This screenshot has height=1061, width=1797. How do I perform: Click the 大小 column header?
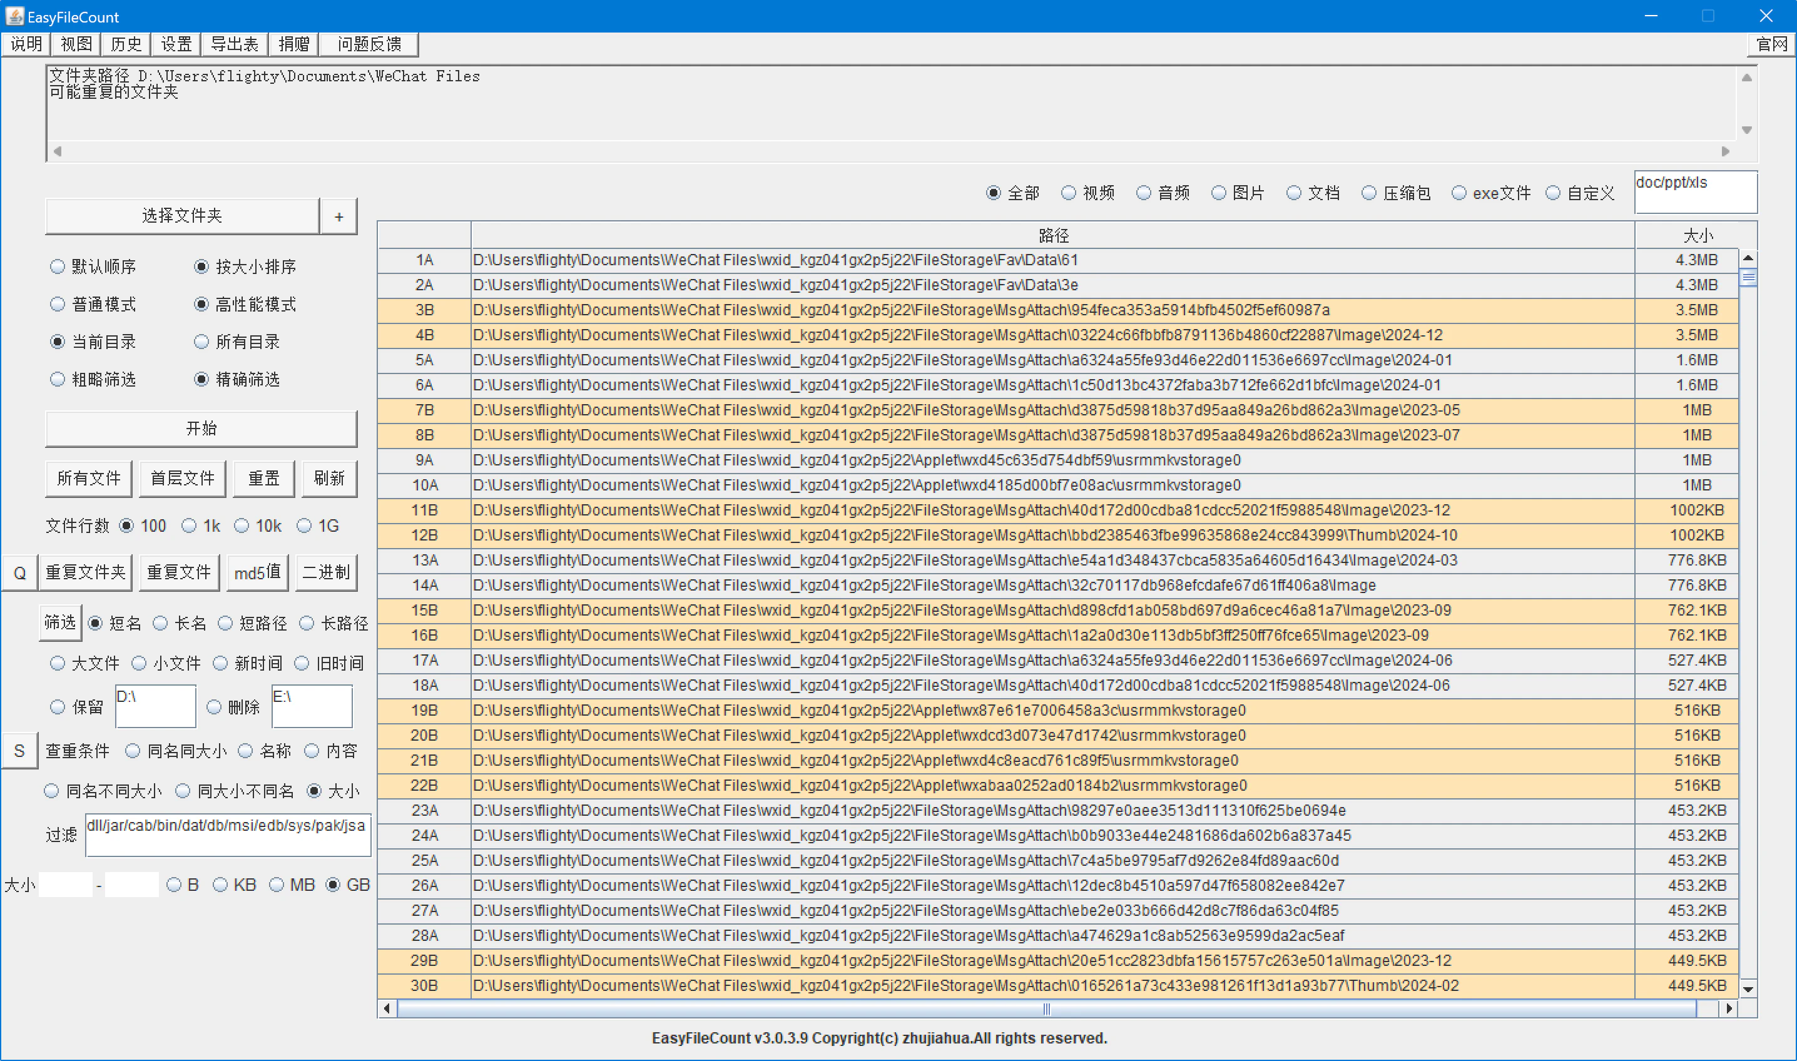coord(1696,235)
